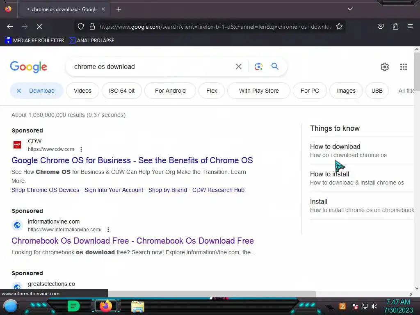This screenshot has width=420, height=315.
Task: Open Shop Chrome OS Devices sitelink
Action: pos(45,190)
